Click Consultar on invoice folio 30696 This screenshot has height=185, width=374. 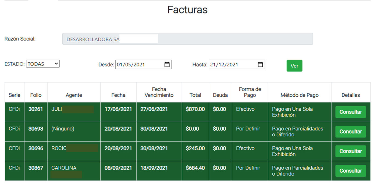click(350, 151)
